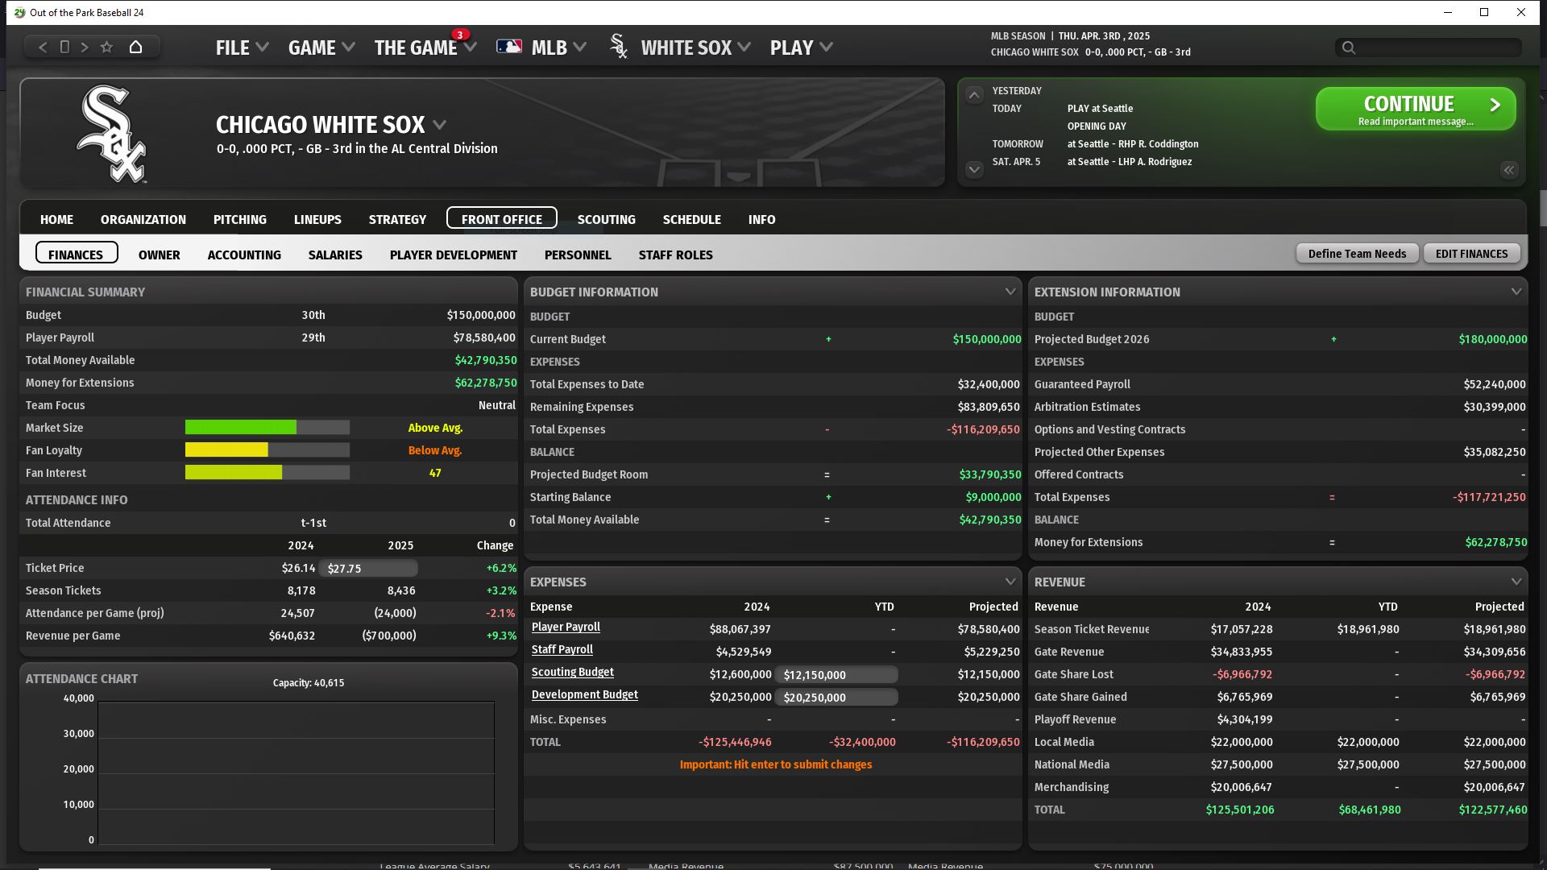Viewport: 1547px width, 870px height.
Task: Click the history page icon beside back arrow
Action: [x=64, y=48]
